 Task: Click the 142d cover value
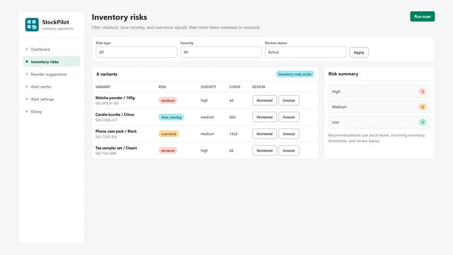233,134
